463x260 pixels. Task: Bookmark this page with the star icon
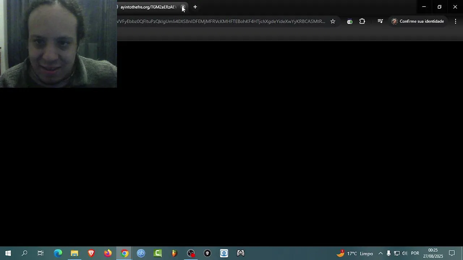[x=333, y=21]
